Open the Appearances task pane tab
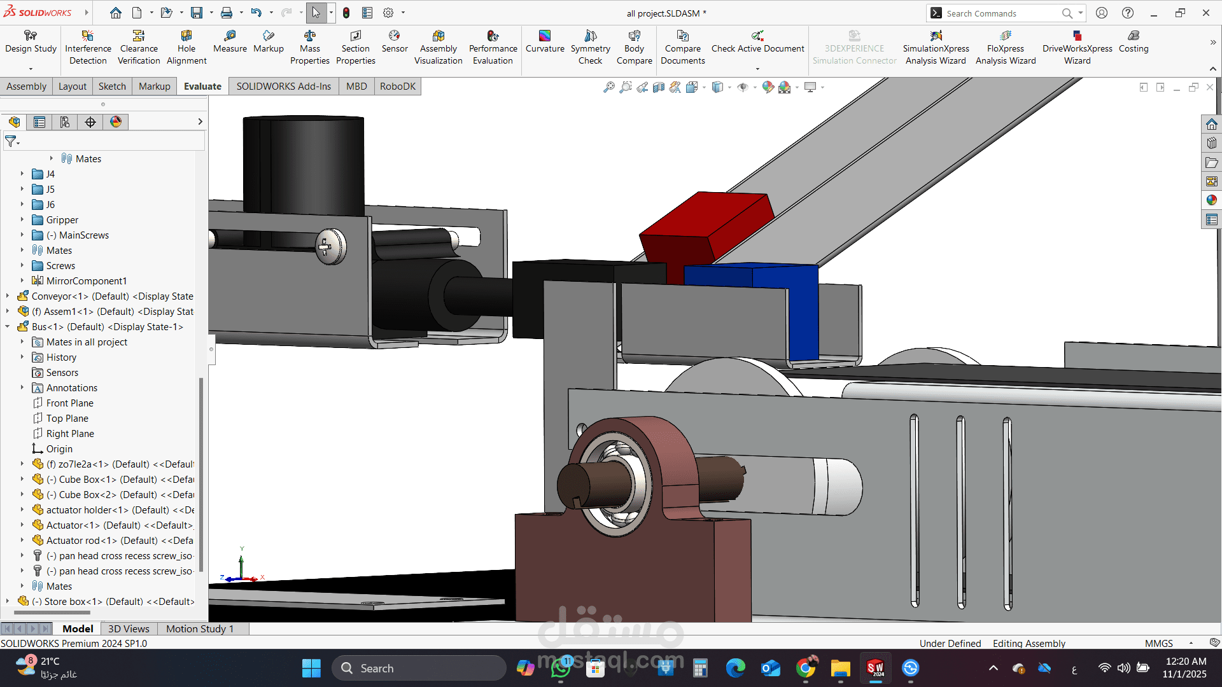This screenshot has height=687, width=1222. coord(1211,200)
